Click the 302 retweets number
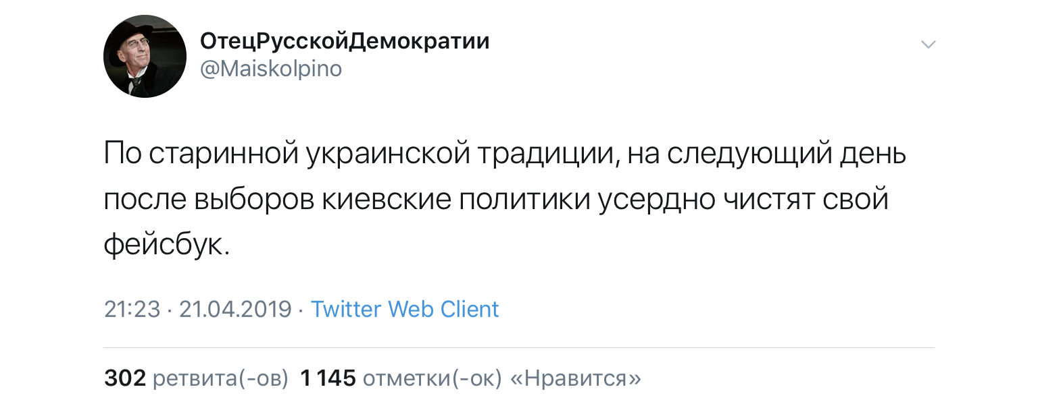Viewport: 1038px width, 402px height. click(x=125, y=378)
